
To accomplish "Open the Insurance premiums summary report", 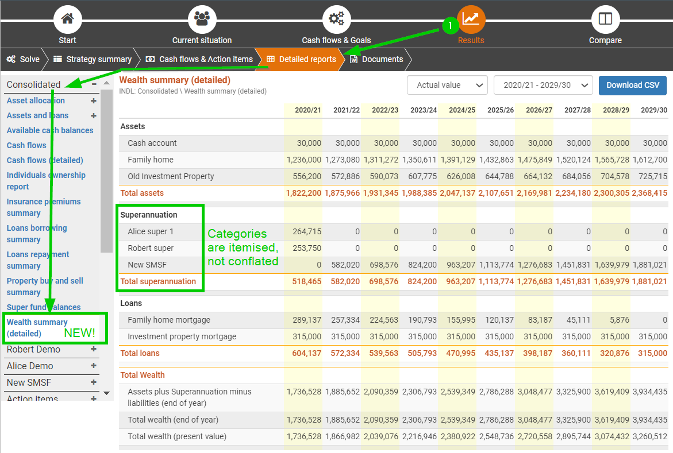I will pos(44,207).
